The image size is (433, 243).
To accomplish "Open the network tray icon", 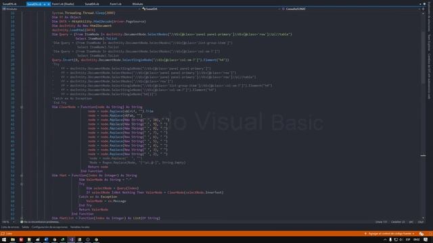I will pos(396,240).
